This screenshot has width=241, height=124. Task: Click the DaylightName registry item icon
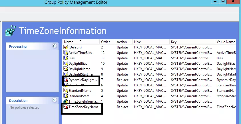[x=66, y=69]
